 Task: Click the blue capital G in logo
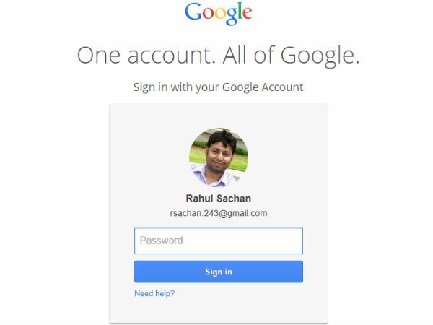click(x=193, y=12)
